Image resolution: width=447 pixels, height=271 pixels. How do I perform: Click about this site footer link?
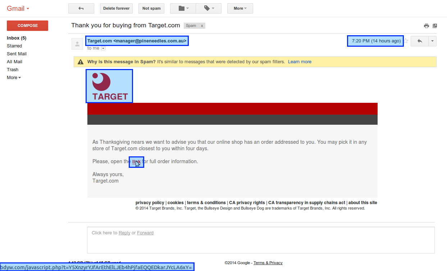[363, 203]
